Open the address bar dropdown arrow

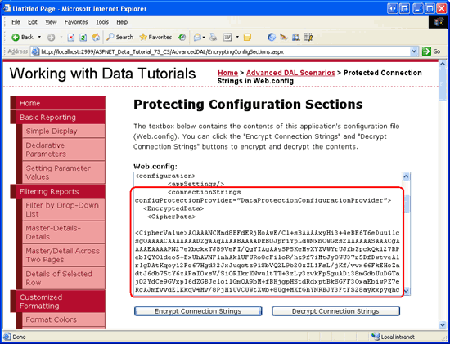414,51
